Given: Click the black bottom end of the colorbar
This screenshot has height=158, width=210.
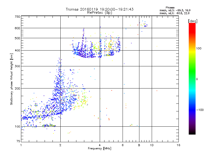Looking at the screenshot, I should coord(192,132).
